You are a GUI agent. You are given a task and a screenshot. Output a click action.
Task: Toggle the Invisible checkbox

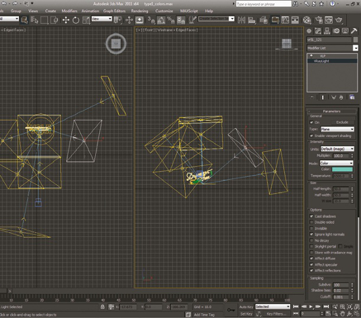[x=312, y=228]
